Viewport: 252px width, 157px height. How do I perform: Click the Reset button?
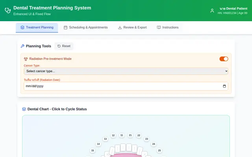click(x=64, y=46)
